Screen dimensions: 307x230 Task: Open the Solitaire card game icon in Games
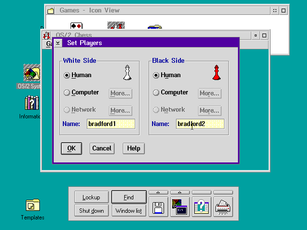[x=77, y=25]
